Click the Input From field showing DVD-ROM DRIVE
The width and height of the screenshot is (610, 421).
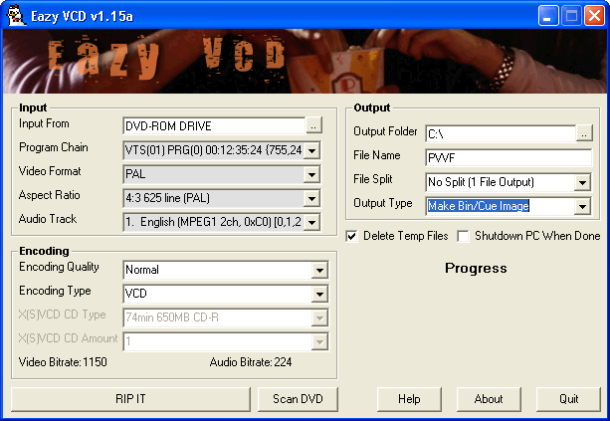[x=214, y=126]
